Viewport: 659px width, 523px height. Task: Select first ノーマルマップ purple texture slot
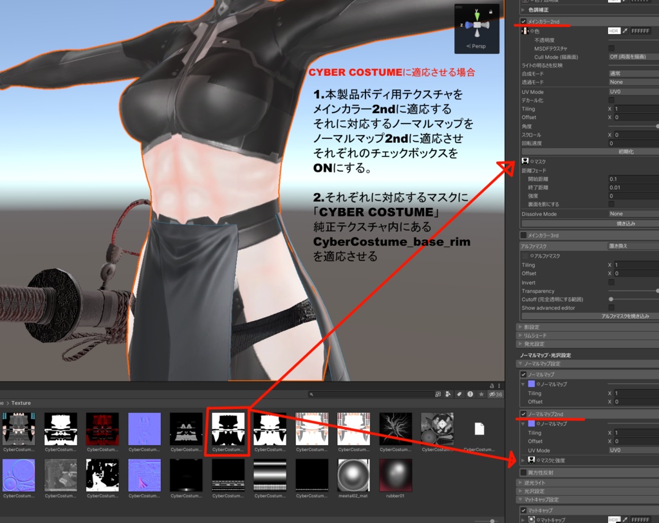tap(532, 384)
